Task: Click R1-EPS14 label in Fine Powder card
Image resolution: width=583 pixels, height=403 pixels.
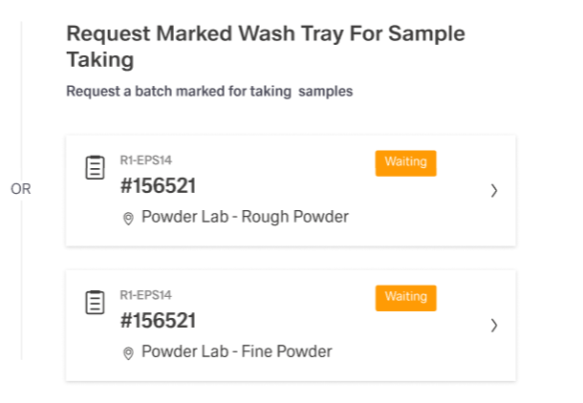Action: pyautogui.click(x=145, y=294)
